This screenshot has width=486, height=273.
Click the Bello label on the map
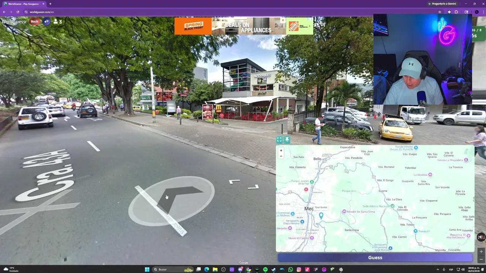317,159
